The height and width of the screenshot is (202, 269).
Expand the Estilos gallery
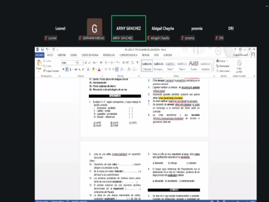coord(213,70)
